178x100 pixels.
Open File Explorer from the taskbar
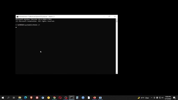(x=20, y=97)
